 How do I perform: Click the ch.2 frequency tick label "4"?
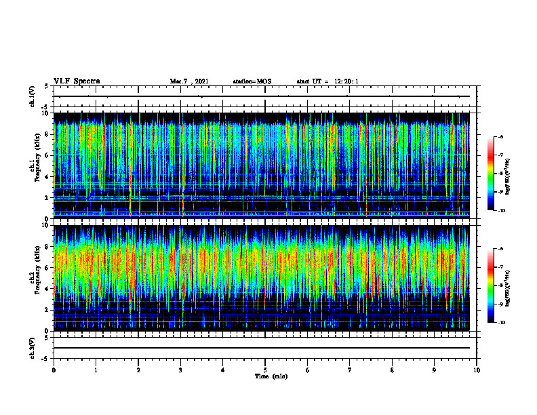tap(47, 289)
